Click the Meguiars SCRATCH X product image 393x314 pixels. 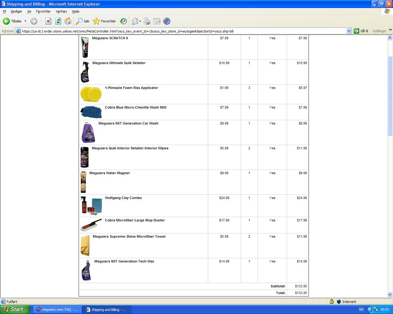[x=85, y=47]
